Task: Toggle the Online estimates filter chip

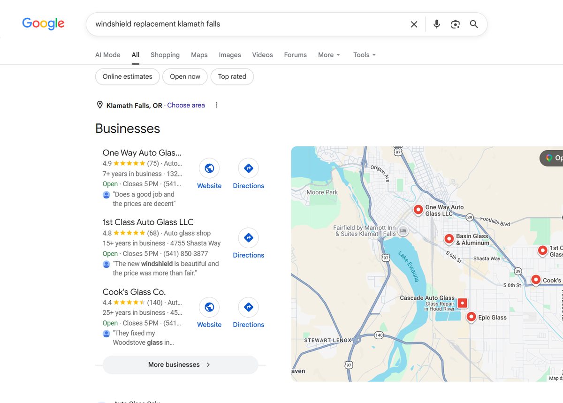Action: pyautogui.click(x=128, y=76)
